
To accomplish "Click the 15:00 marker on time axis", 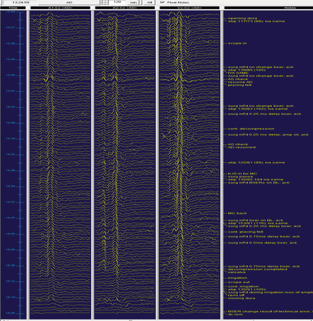I will click(x=10, y=250).
